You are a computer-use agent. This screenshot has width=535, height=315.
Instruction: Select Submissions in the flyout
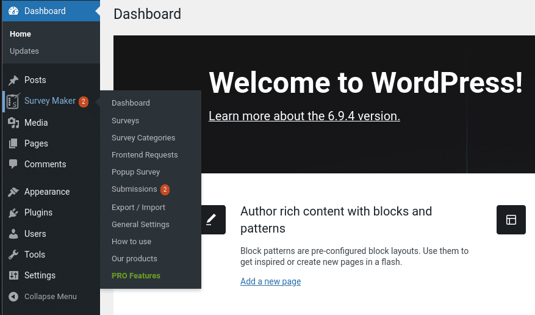134,189
